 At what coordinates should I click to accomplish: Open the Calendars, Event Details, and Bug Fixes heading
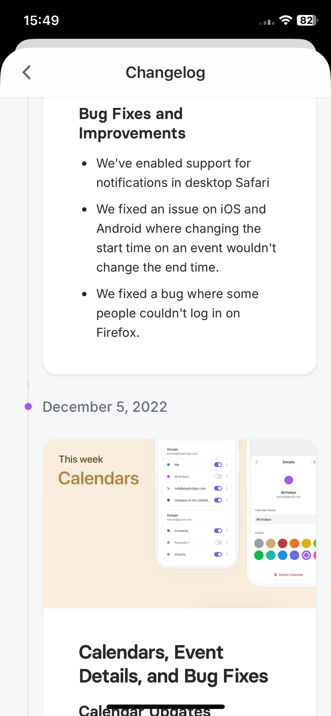tap(174, 664)
